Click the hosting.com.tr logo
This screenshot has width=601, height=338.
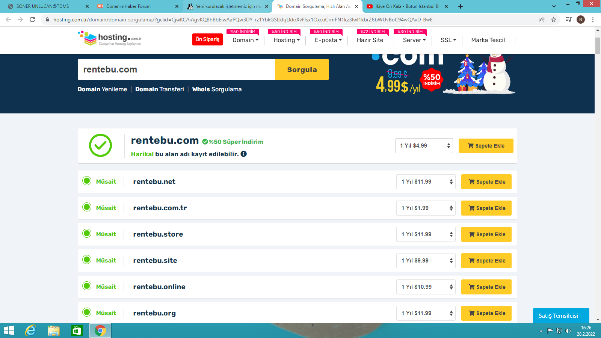click(110, 38)
